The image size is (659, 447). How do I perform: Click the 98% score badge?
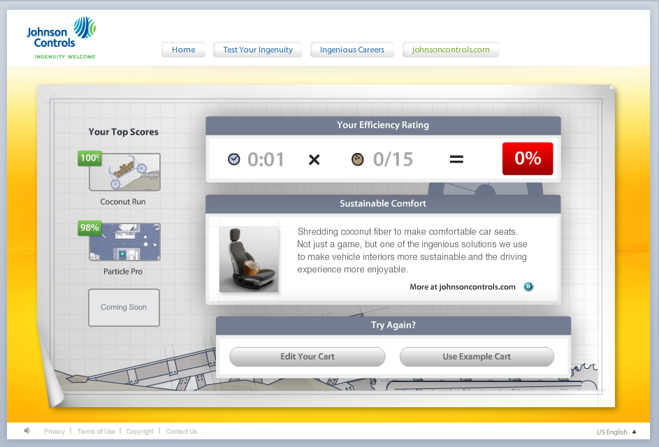point(89,228)
